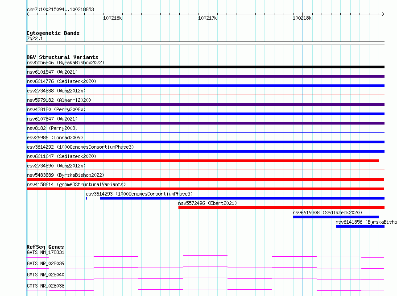Select the red nsv5483889 variant bar

coord(205,179)
